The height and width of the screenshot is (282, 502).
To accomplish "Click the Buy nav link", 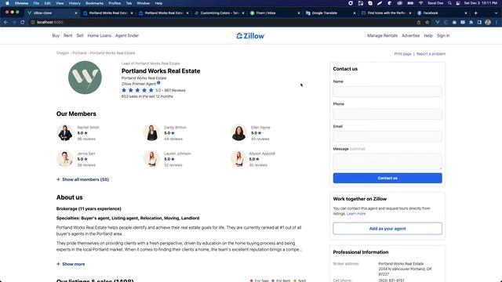I will click(x=56, y=36).
